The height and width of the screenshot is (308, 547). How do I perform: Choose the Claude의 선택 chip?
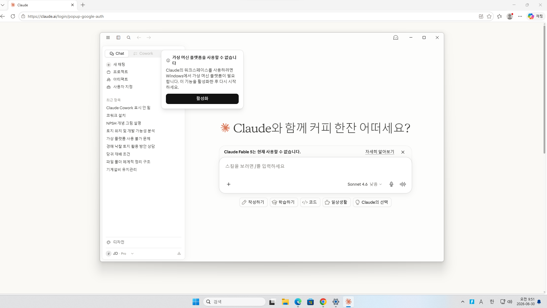[x=372, y=202]
